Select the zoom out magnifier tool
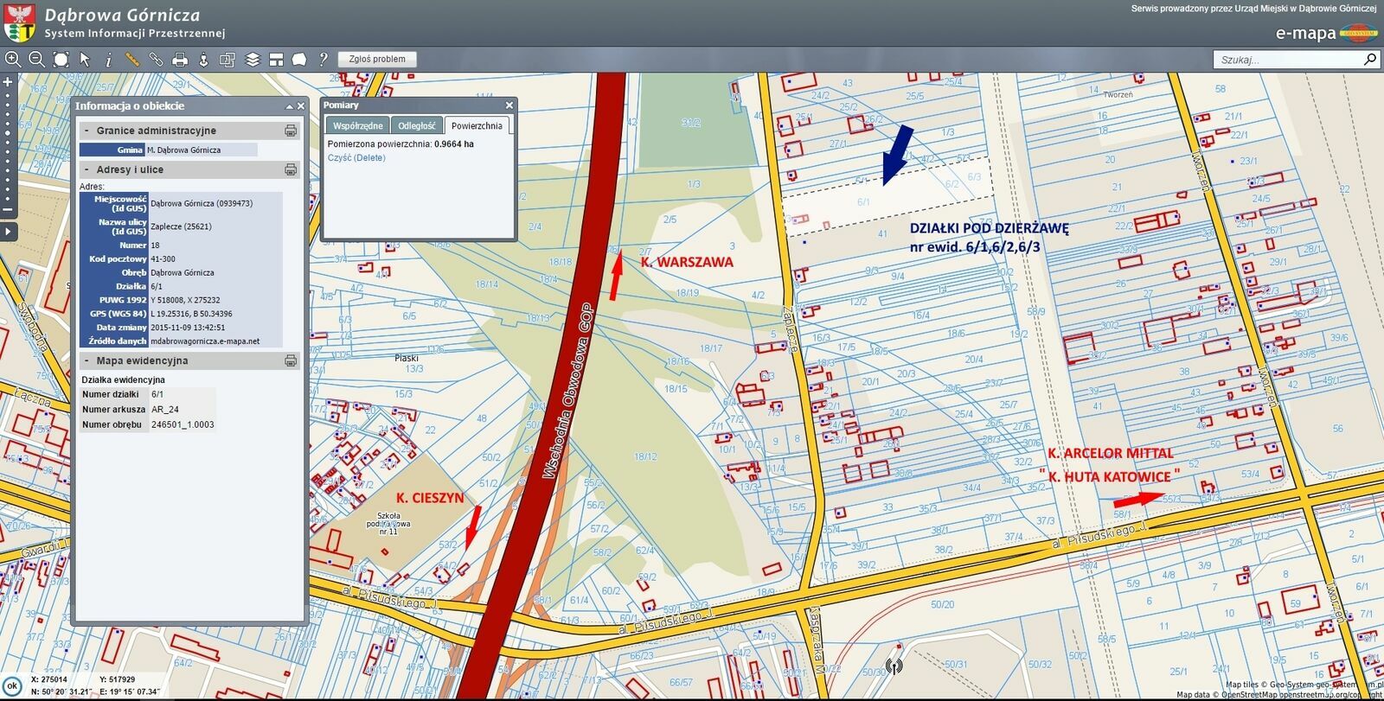The width and height of the screenshot is (1384, 701). click(x=36, y=60)
